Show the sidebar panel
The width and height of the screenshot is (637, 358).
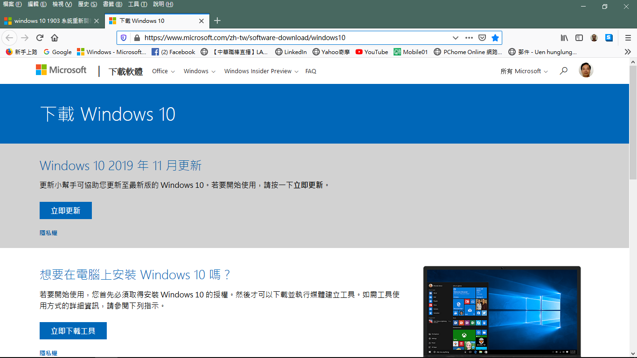click(x=579, y=38)
